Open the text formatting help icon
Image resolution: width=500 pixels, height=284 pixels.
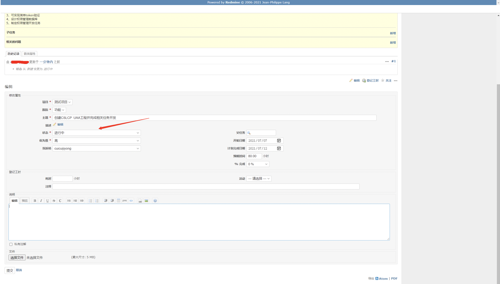(155, 201)
